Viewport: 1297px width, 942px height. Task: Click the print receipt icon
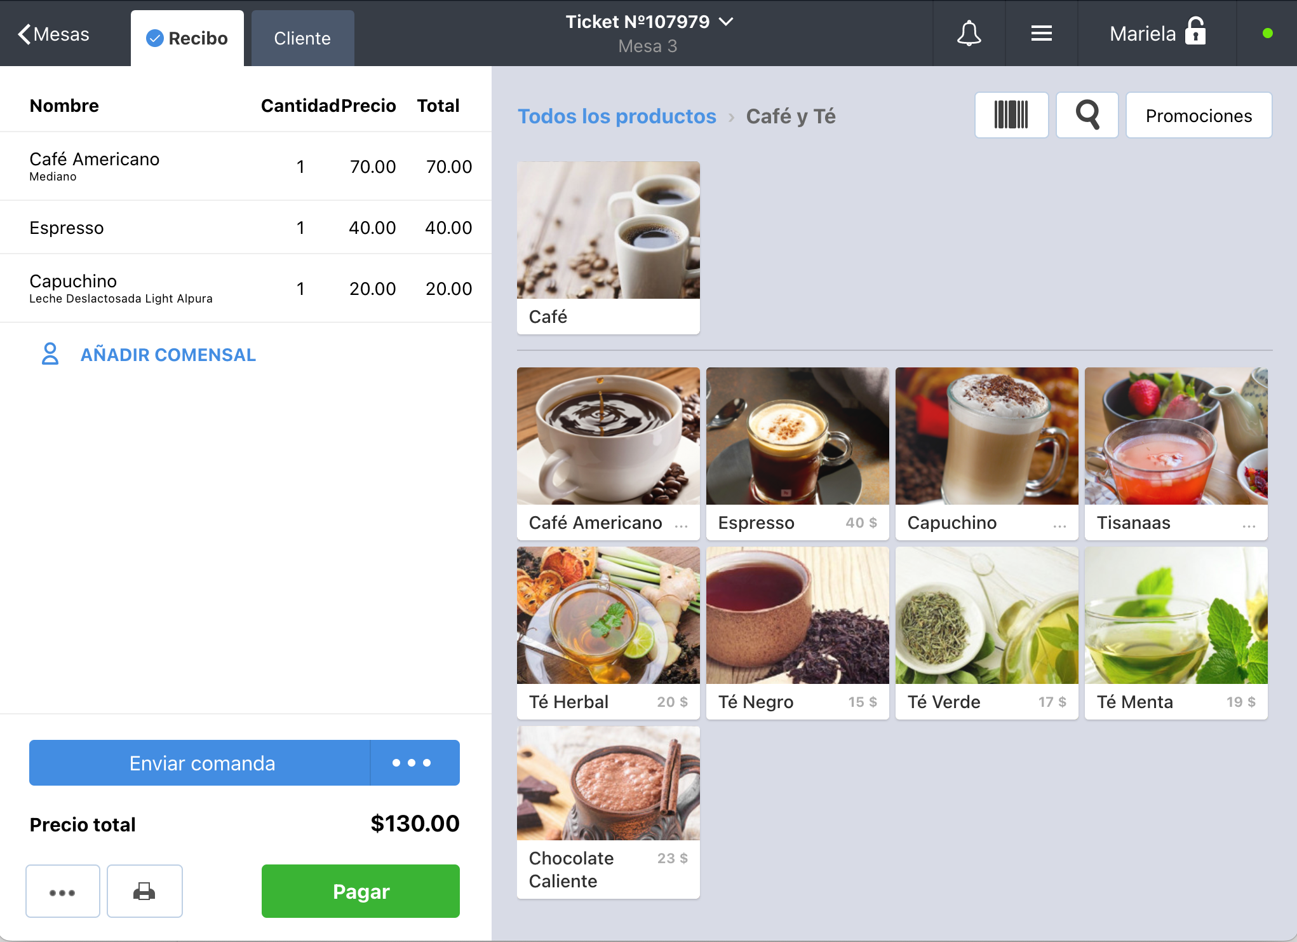144,891
